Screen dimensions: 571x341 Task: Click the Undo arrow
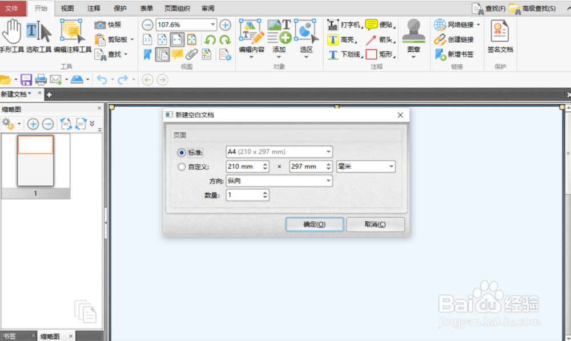click(102, 80)
